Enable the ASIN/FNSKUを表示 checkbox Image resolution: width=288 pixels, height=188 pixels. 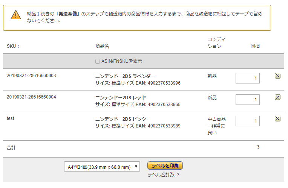click(98, 61)
